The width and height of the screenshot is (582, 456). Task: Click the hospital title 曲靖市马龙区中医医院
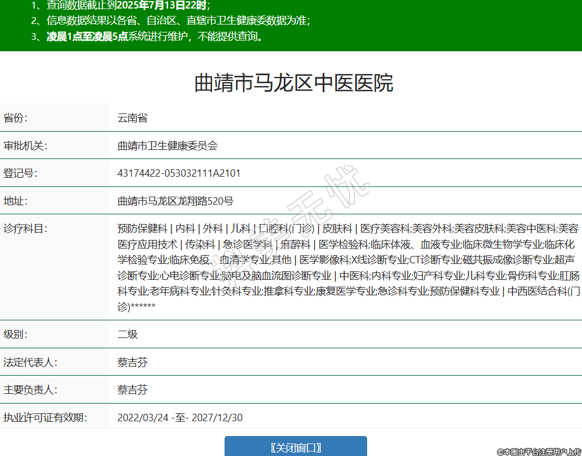tap(294, 83)
